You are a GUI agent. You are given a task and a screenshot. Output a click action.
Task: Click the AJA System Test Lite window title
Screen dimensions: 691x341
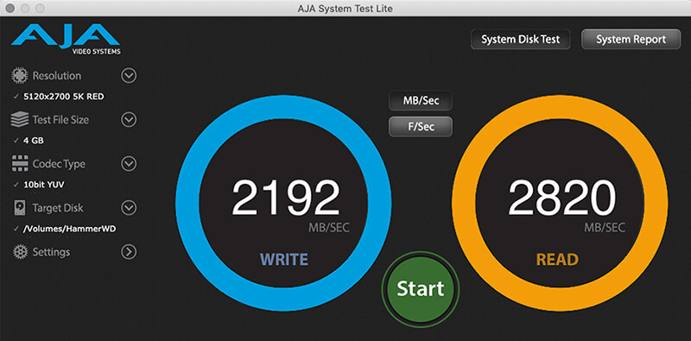[x=345, y=8]
